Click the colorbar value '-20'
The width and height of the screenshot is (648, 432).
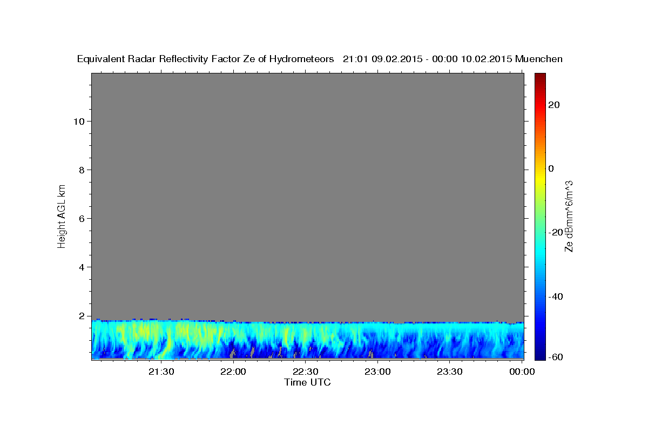coord(555,232)
